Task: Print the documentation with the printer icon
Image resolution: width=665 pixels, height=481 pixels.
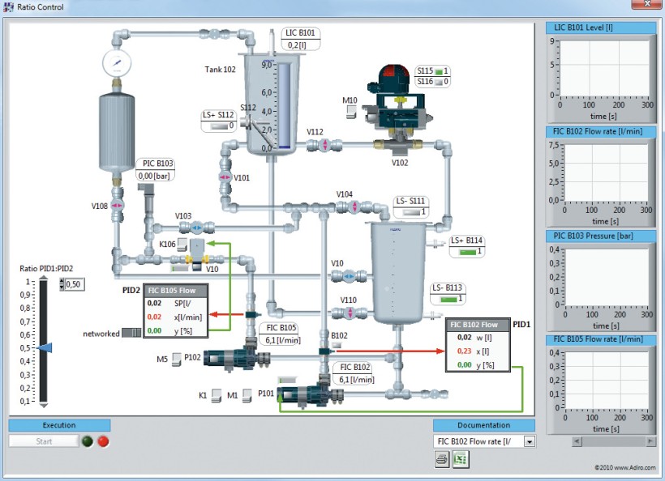Action: (x=442, y=459)
